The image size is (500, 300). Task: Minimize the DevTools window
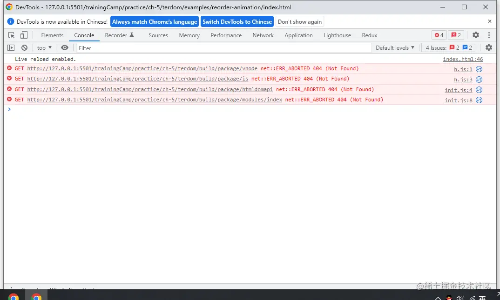click(x=443, y=7)
